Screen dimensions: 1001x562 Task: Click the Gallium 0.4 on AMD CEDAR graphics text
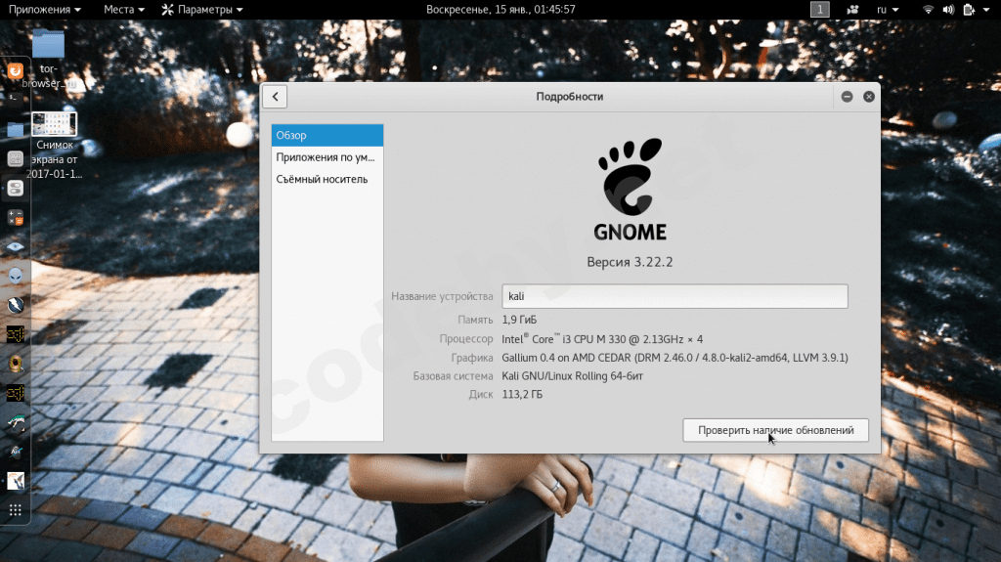tap(675, 358)
